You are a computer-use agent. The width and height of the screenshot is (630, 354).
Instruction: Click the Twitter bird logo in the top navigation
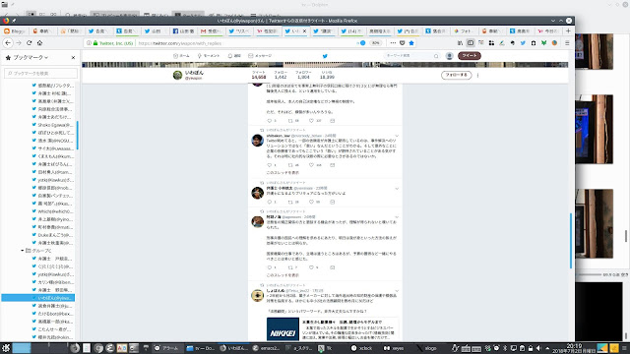[325, 56]
